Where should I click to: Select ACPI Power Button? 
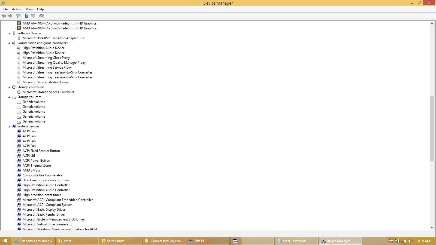pos(36,161)
